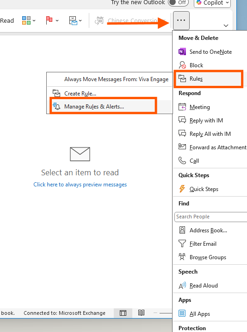The image size is (247, 332).
Task: Click the Call phone handset icon
Action: tap(182, 160)
